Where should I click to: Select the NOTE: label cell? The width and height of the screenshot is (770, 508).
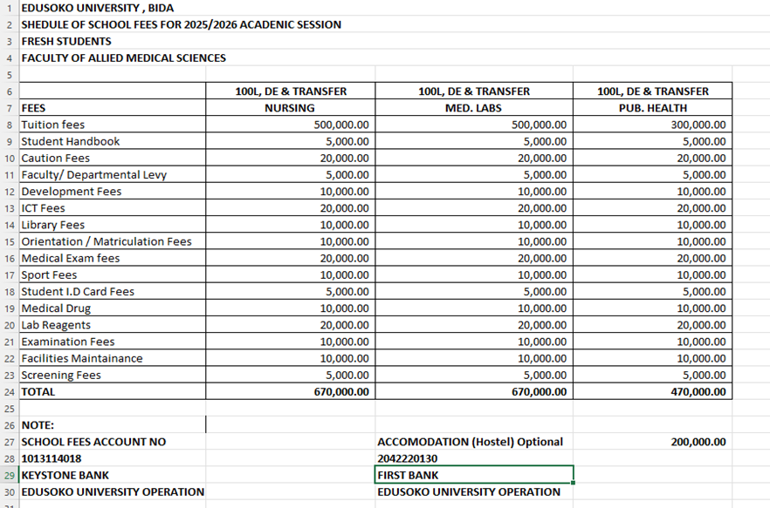pos(38,425)
